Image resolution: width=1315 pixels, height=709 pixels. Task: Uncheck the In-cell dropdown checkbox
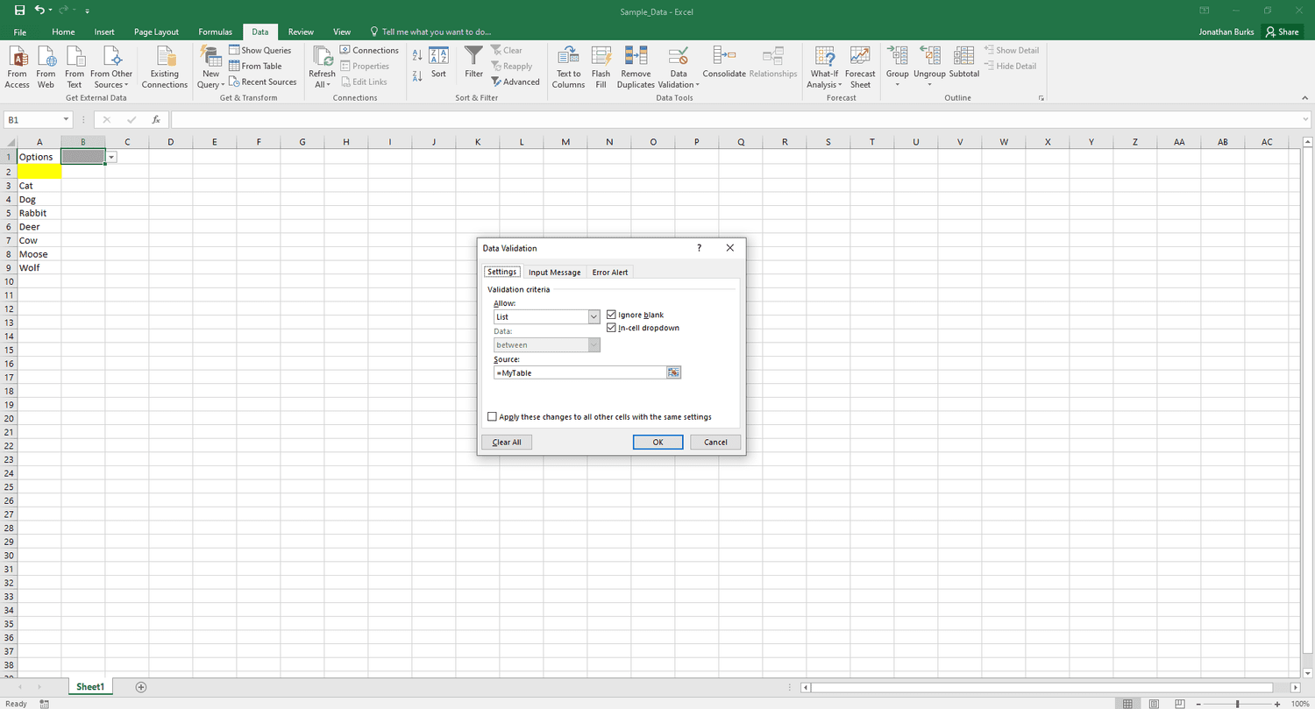point(612,328)
